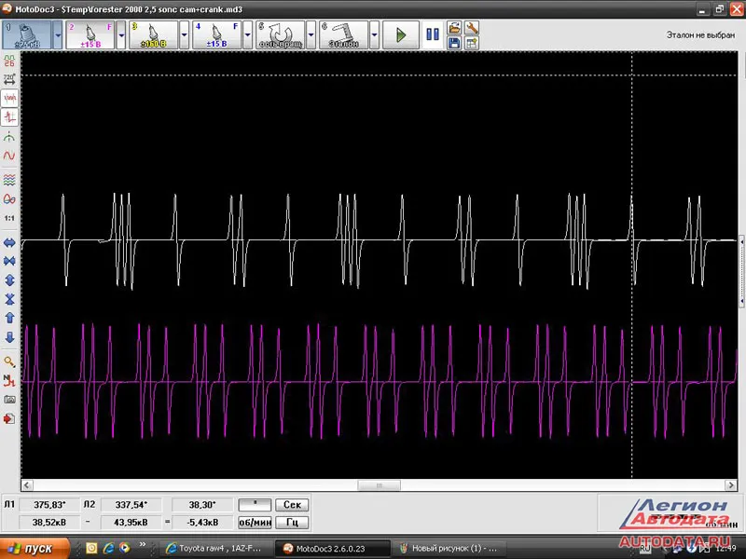Stretch vertically with up-down arrows icon
The image size is (746, 559).
(9, 280)
